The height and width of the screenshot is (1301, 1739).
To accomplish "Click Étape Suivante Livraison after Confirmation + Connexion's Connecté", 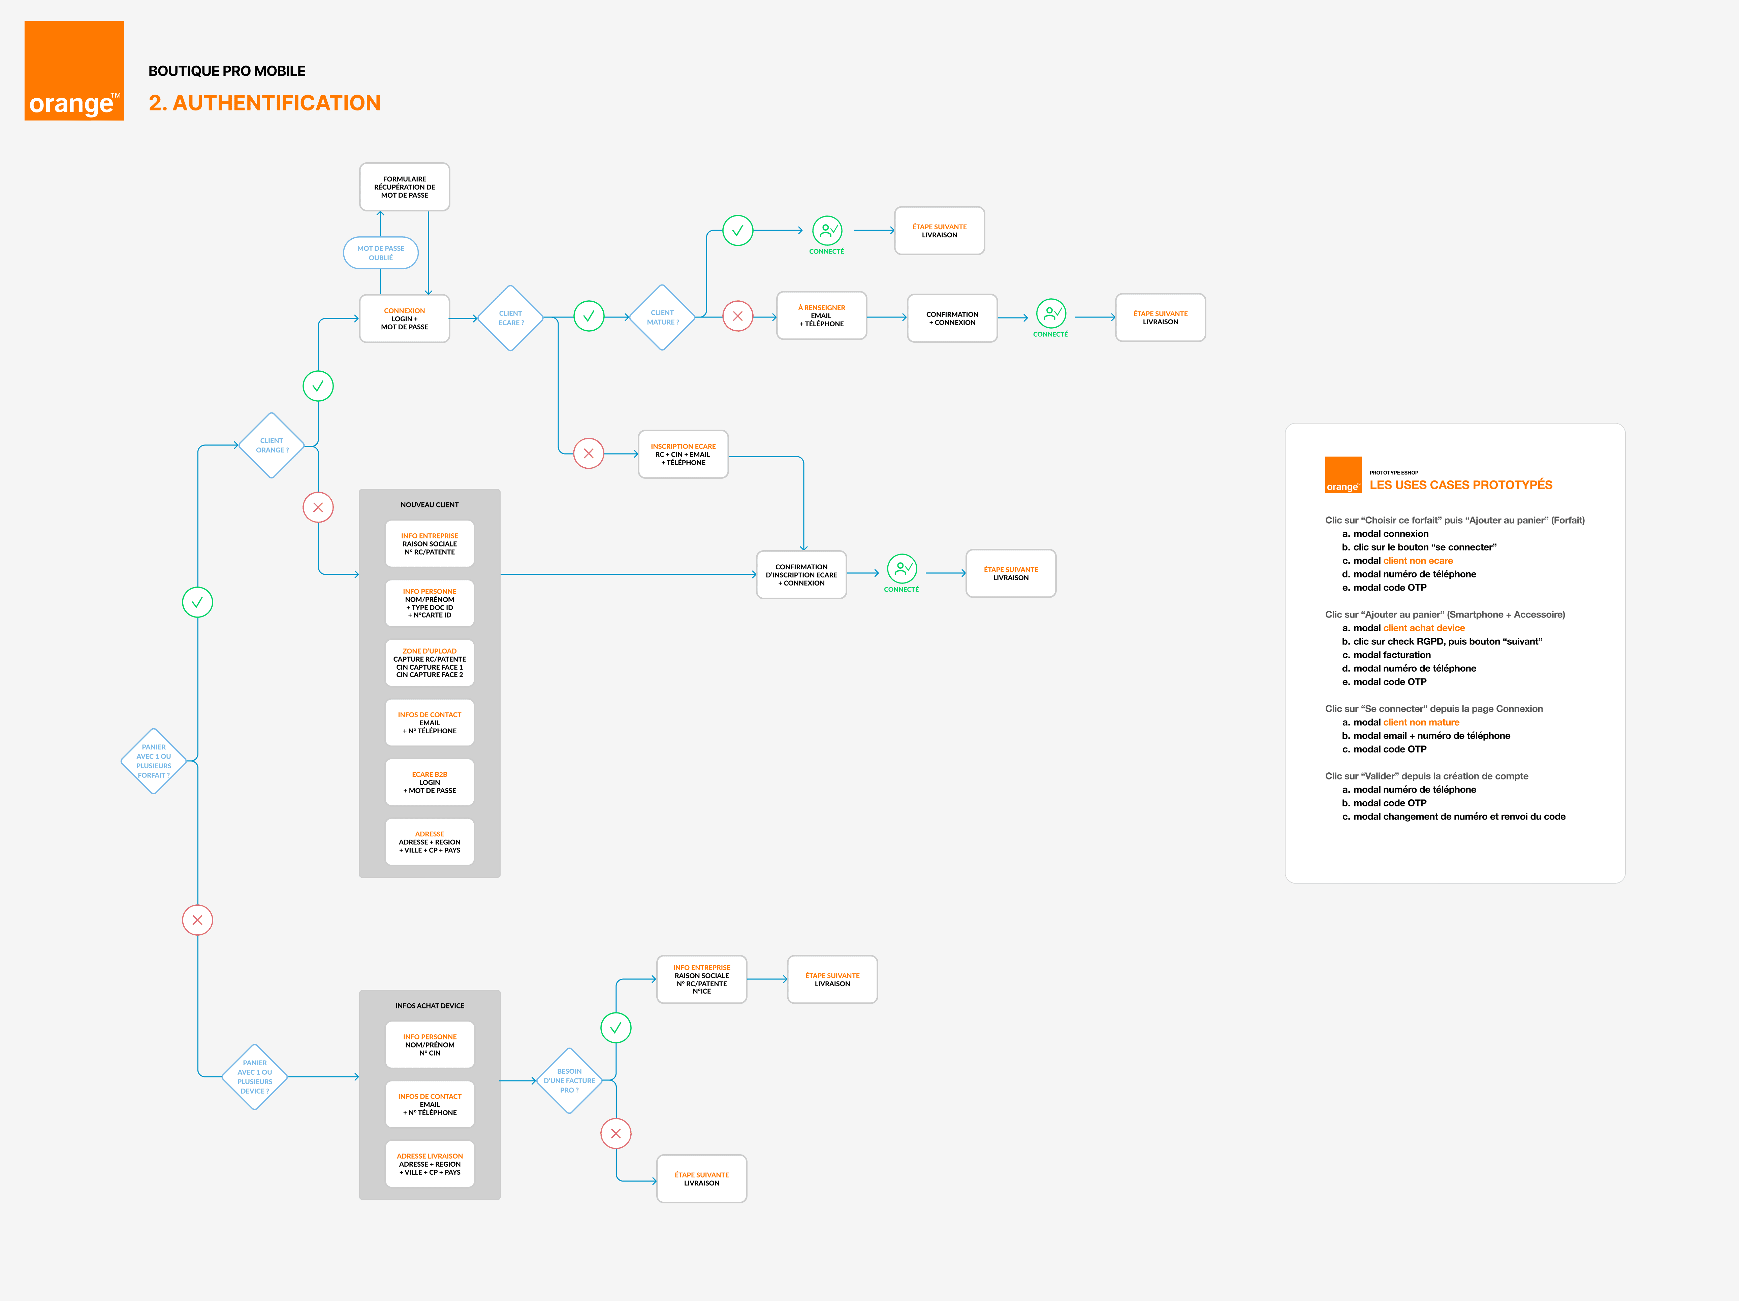I will 1160,318.
